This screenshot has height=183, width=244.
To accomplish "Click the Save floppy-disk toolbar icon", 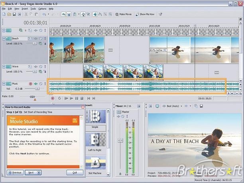I will click(x=14, y=14).
